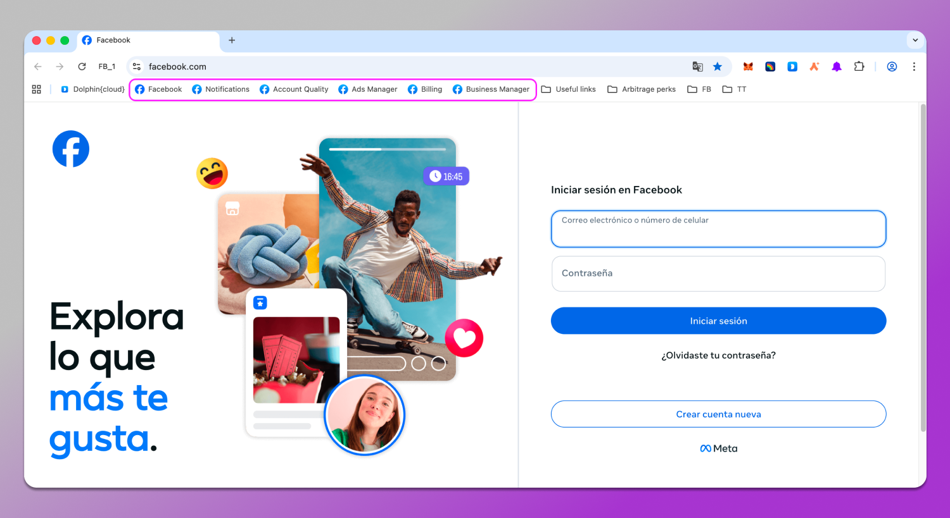Open the Ads Manager bookmark
The height and width of the screenshot is (518, 950).
(x=367, y=89)
